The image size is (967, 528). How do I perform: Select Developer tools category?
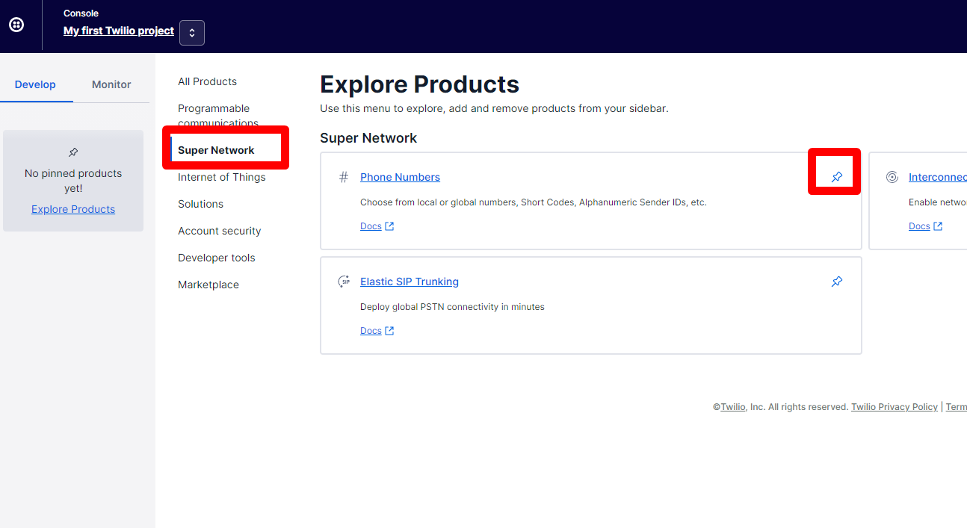click(x=216, y=258)
